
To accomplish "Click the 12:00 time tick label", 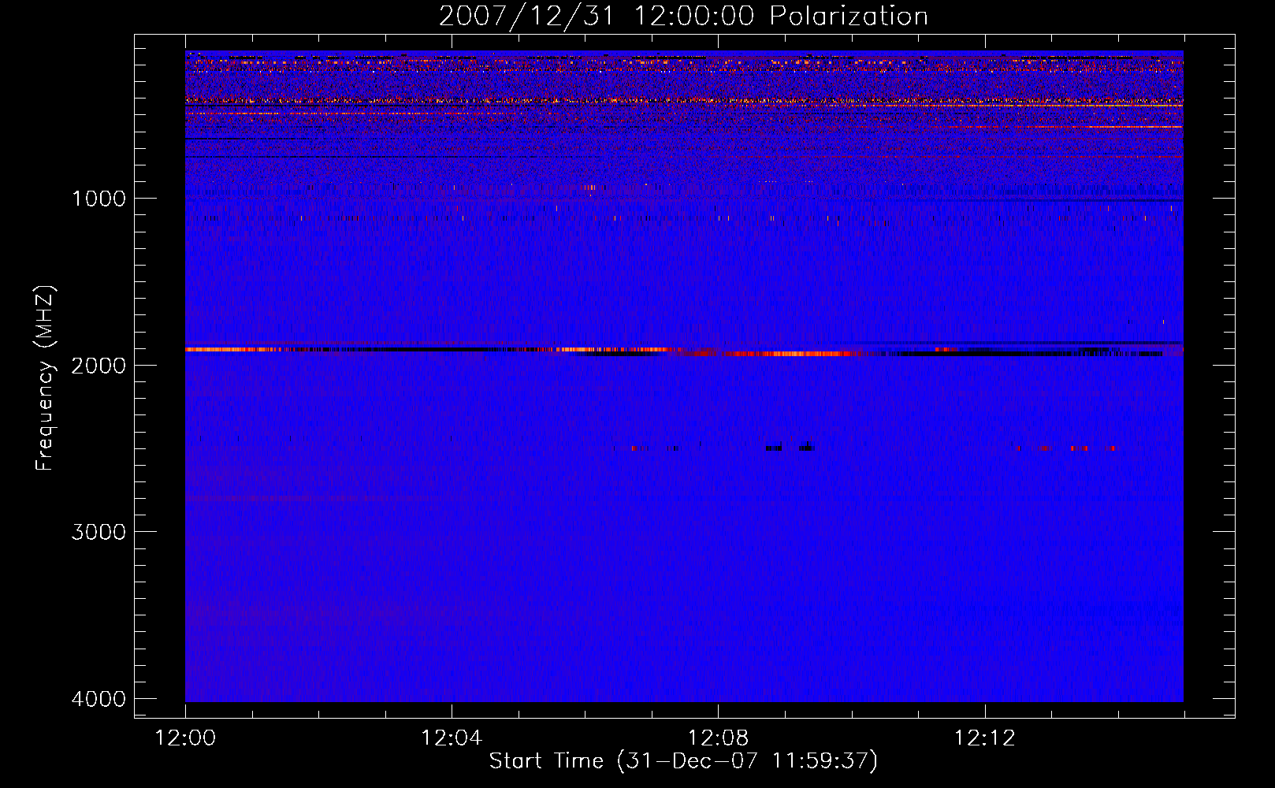I will coord(185,738).
